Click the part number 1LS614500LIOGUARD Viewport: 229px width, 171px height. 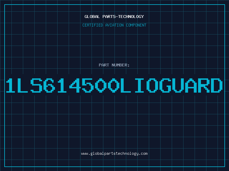[114, 85]
